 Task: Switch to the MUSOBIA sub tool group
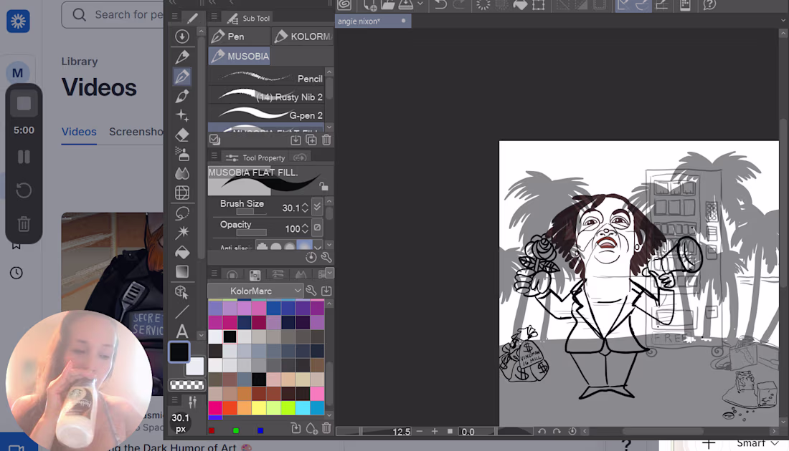click(x=239, y=57)
